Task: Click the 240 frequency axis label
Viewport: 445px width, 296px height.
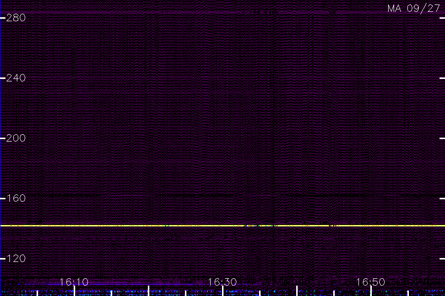Action: click(x=16, y=78)
